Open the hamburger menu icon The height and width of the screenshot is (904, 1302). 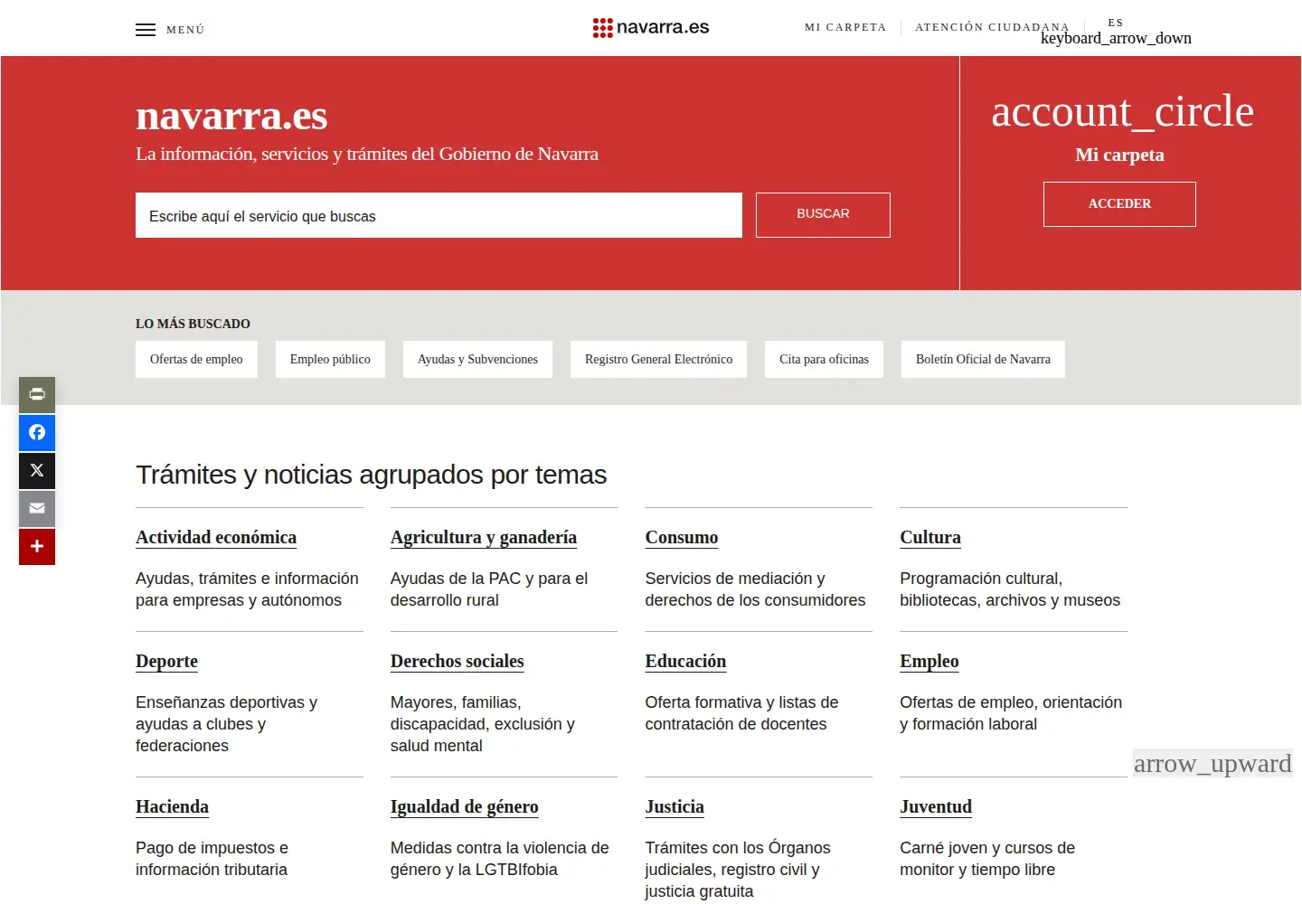pyautogui.click(x=146, y=30)
